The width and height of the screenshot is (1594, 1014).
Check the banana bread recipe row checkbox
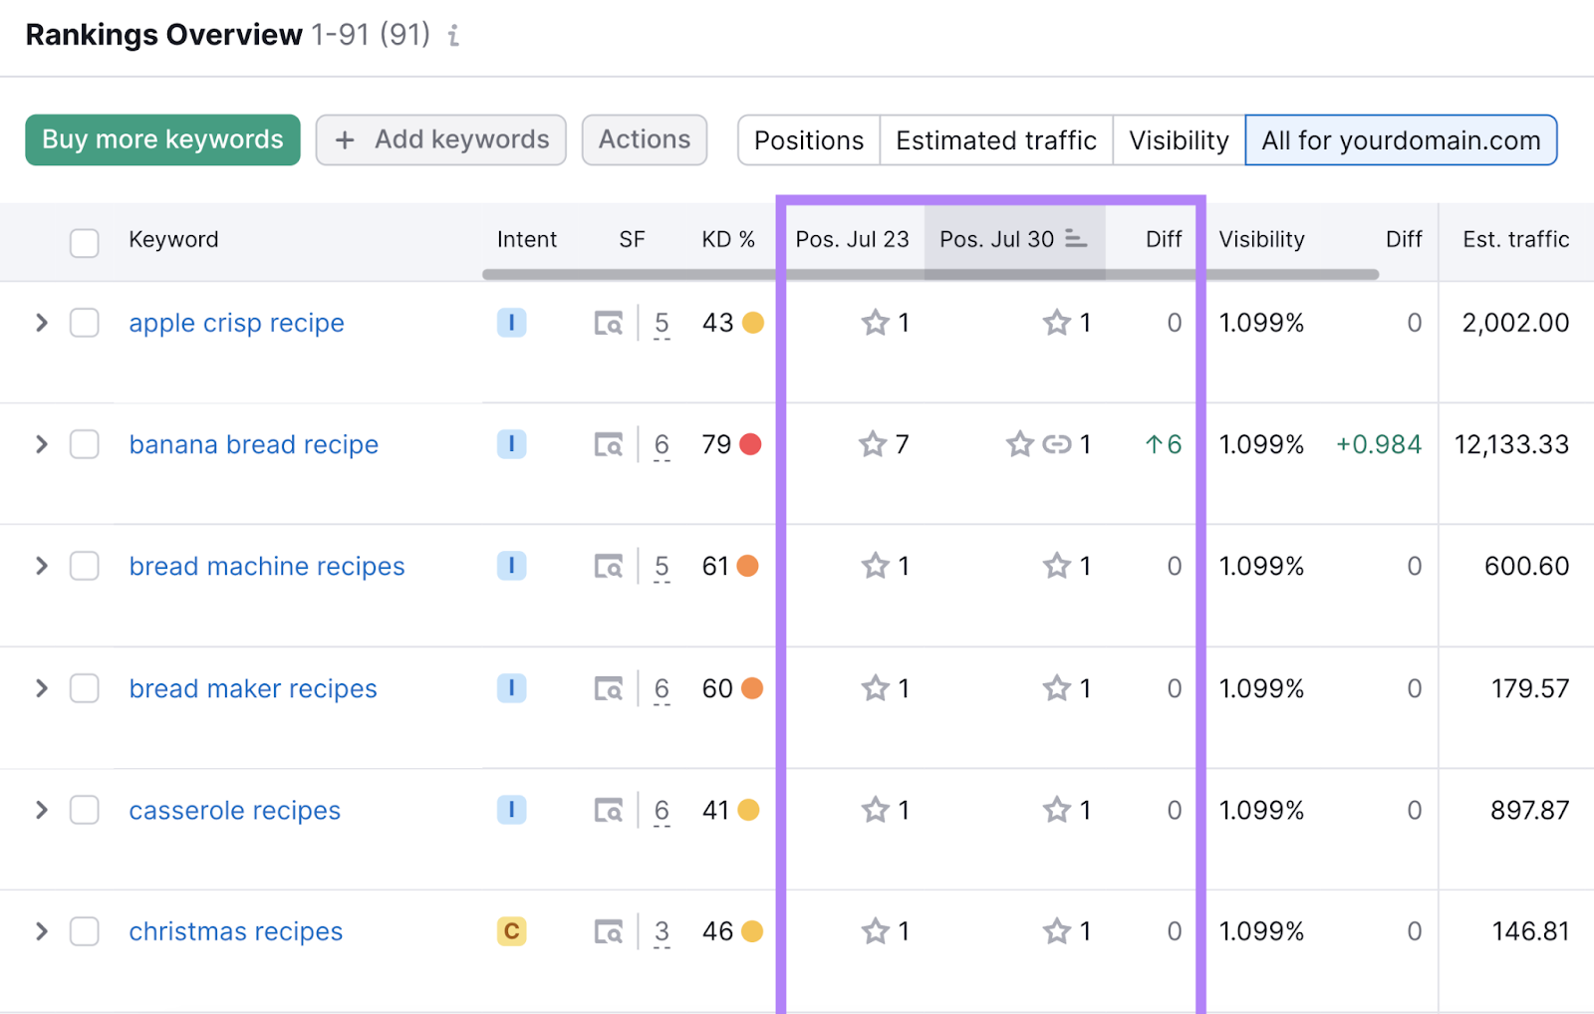coord(84,444)
